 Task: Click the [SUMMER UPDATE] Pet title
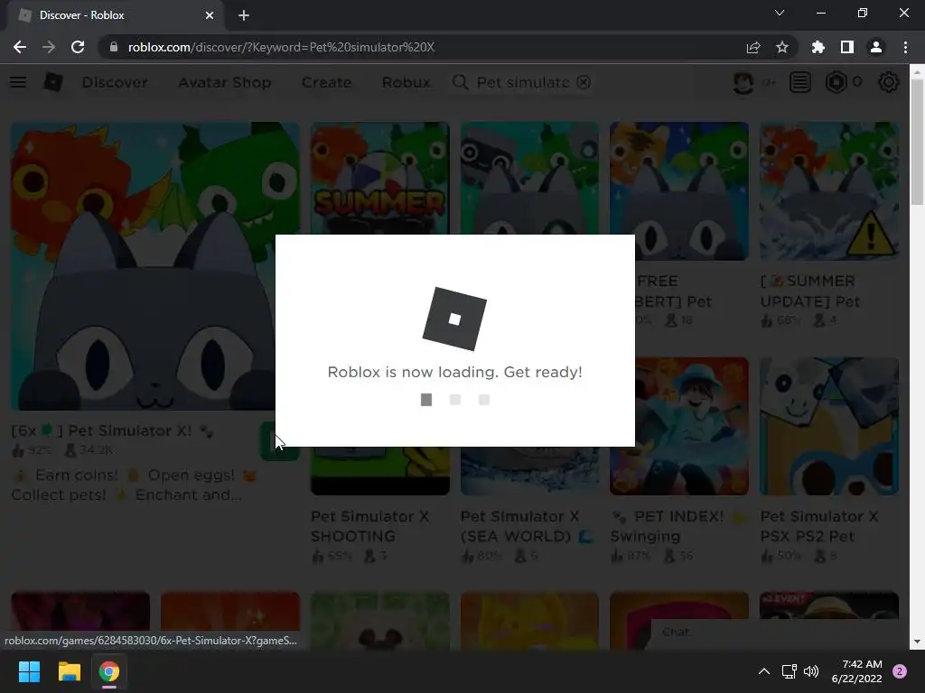click(809, 291)
